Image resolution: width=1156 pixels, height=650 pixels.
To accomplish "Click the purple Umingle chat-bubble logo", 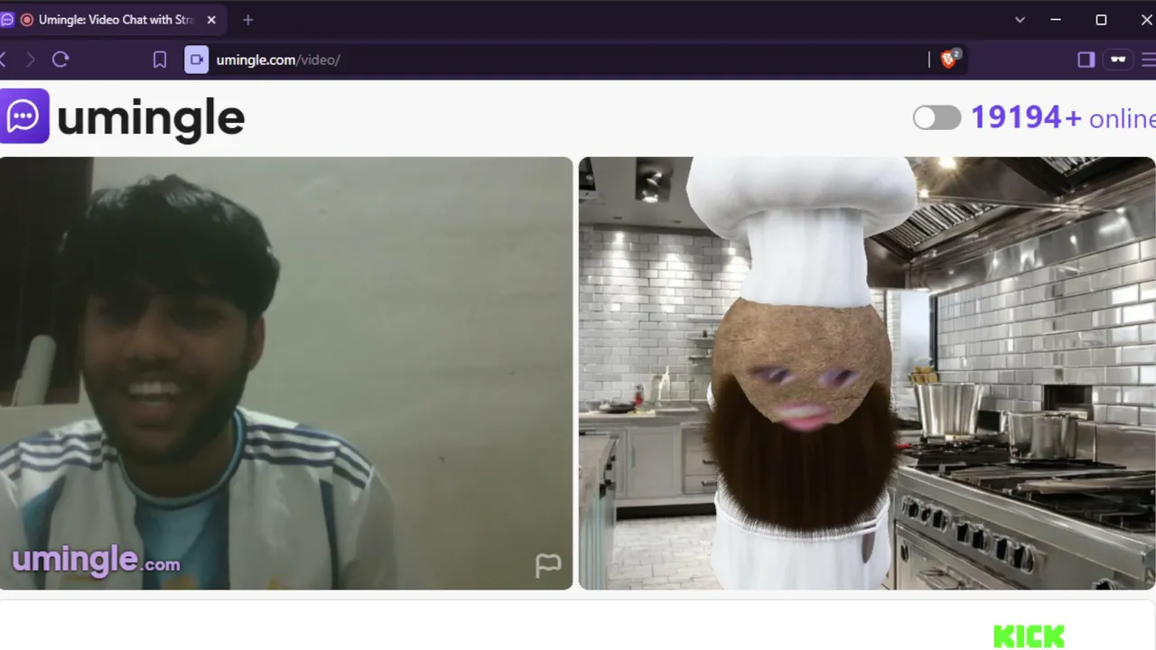I will pyautogui.click(x=23, y=116).
